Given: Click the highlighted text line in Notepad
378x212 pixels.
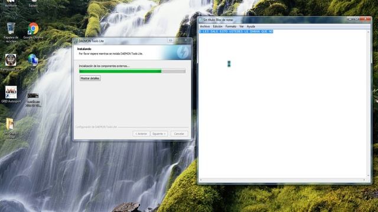Looking at the screenshot, I should pyautogui.click(x=236, y=31).
